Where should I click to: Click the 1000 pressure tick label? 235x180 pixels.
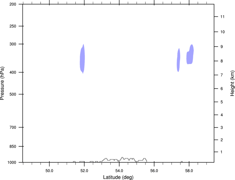pyautogui.click(x=12, y=163)
